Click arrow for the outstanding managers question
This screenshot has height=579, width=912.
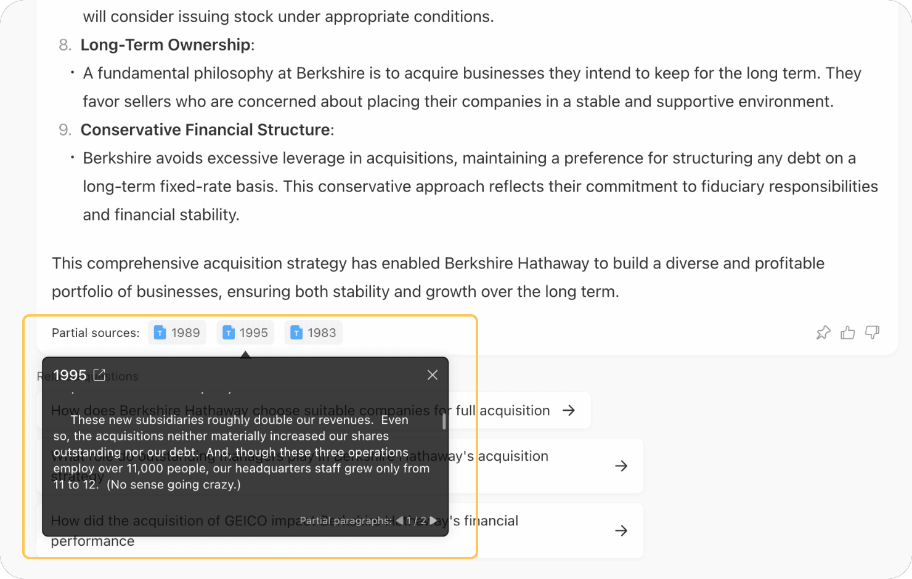pos(621,466)
